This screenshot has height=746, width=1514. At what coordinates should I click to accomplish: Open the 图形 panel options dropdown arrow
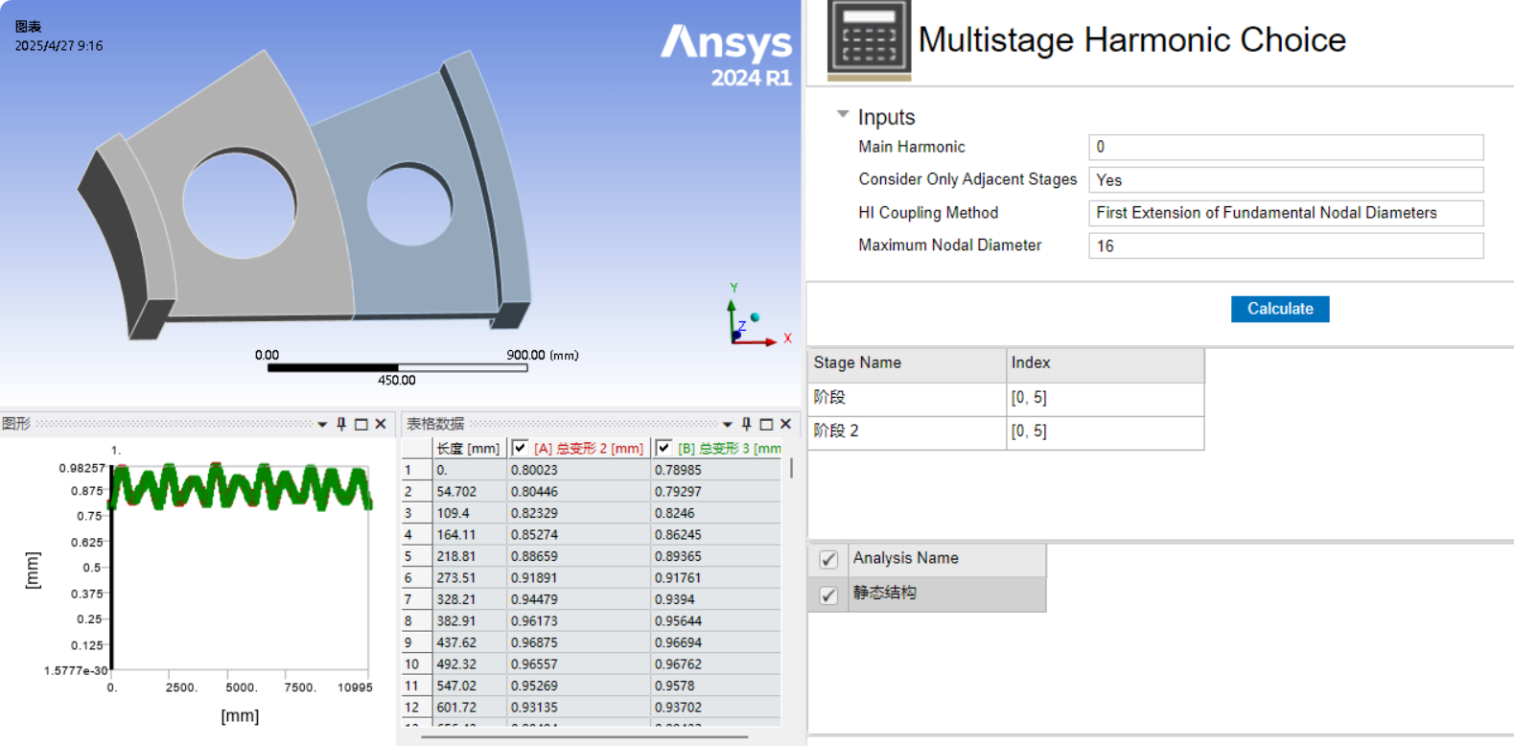[x=322, y=424]
